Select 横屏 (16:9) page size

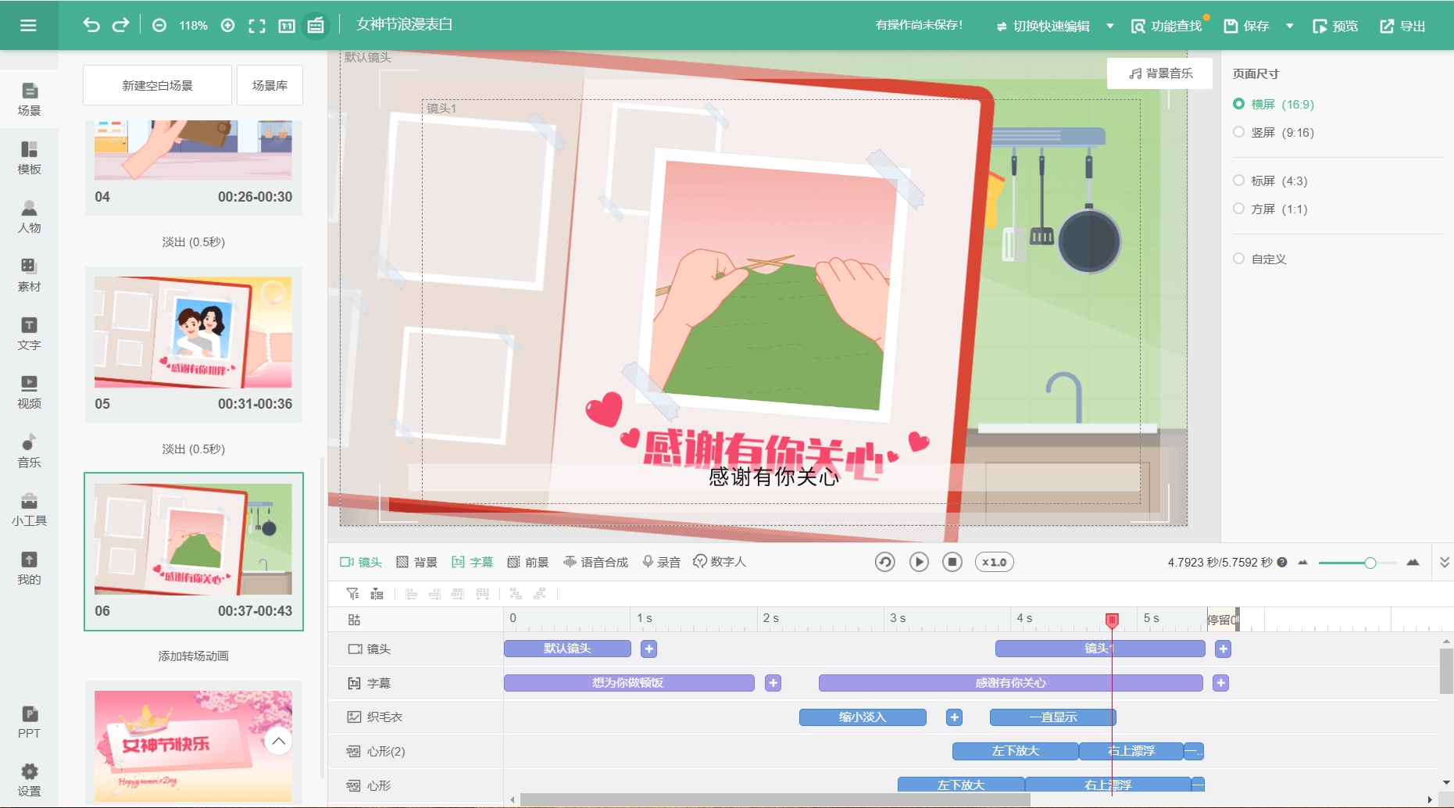coord(1274,104)
